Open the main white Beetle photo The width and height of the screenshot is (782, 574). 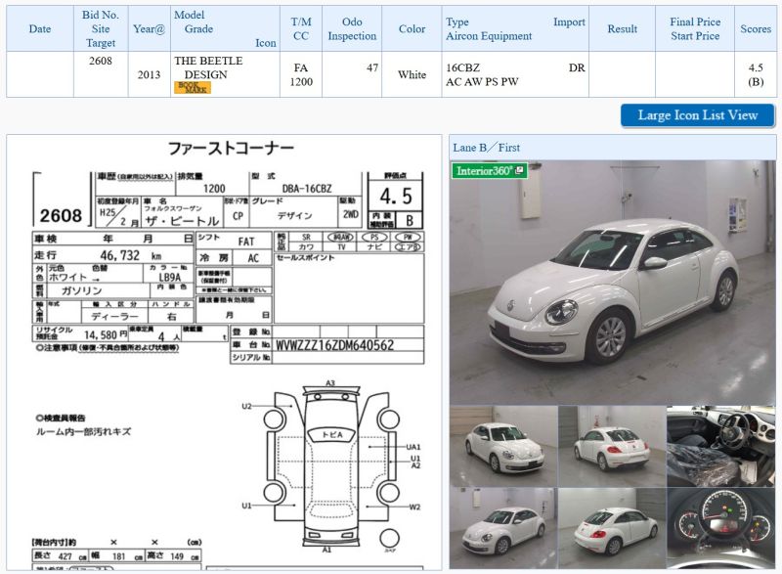tap(613, 283)
